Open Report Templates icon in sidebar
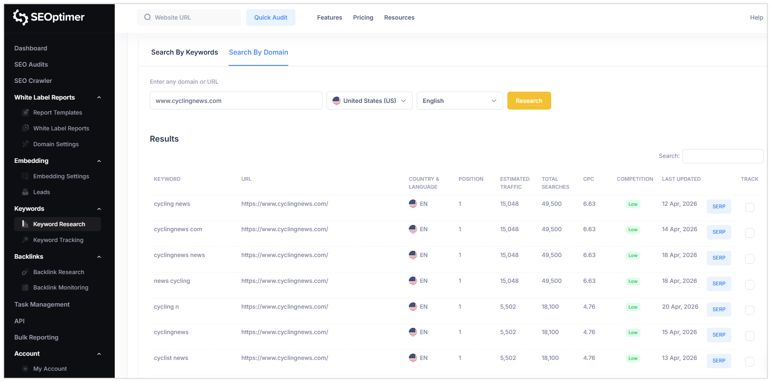This screenshot has width=771, height=382. pos(25,112)
